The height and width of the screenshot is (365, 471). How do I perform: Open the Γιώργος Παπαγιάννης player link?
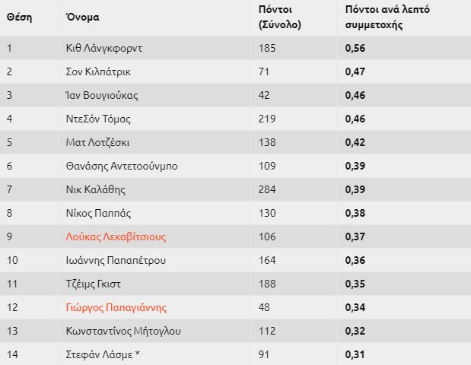click(x=116, y=307)
